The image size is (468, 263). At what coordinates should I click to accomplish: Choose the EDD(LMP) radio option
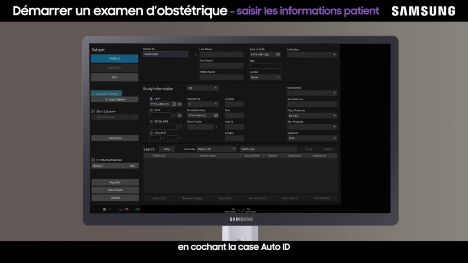click(x=151, y=121)
